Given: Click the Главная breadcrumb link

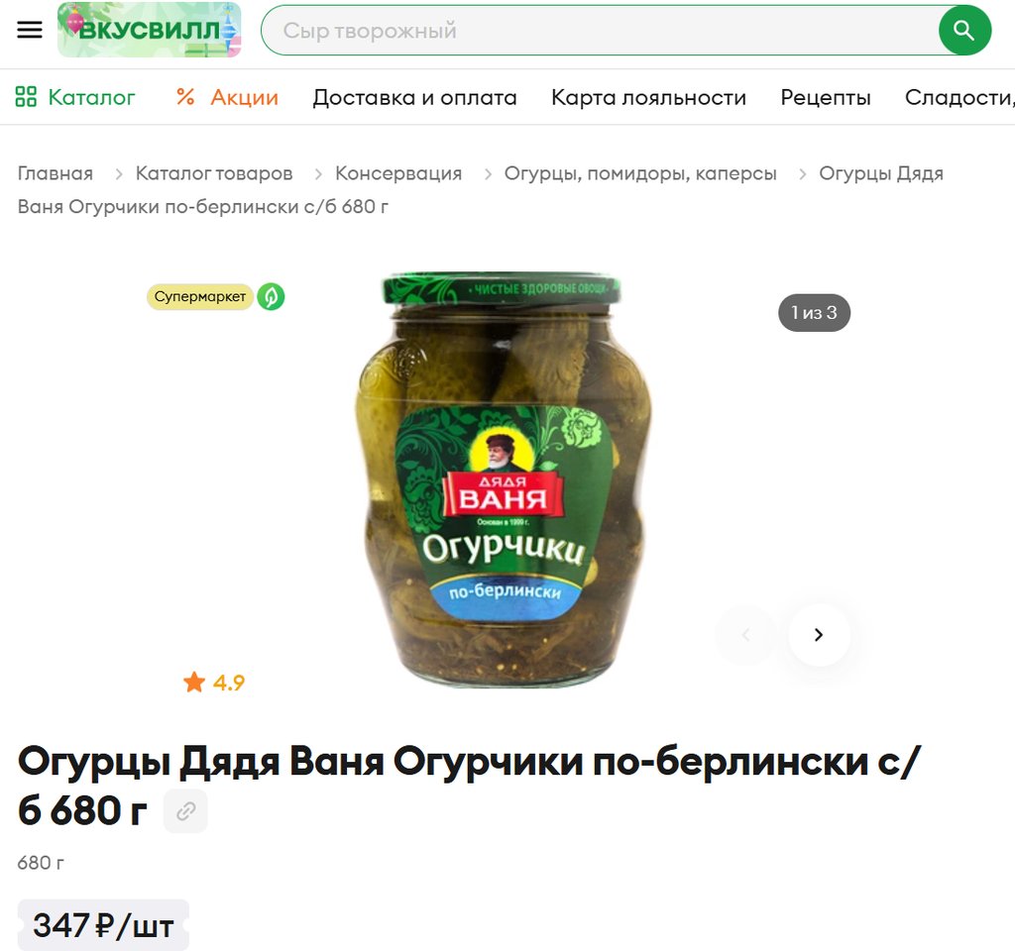Looking at the screenshot, I should tap(56, 173).
